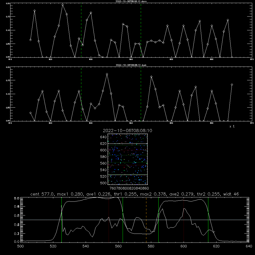Click the '870' x-axis label of dawn plot
Viewport: 255px width, 255px height.
coord(252,59)
